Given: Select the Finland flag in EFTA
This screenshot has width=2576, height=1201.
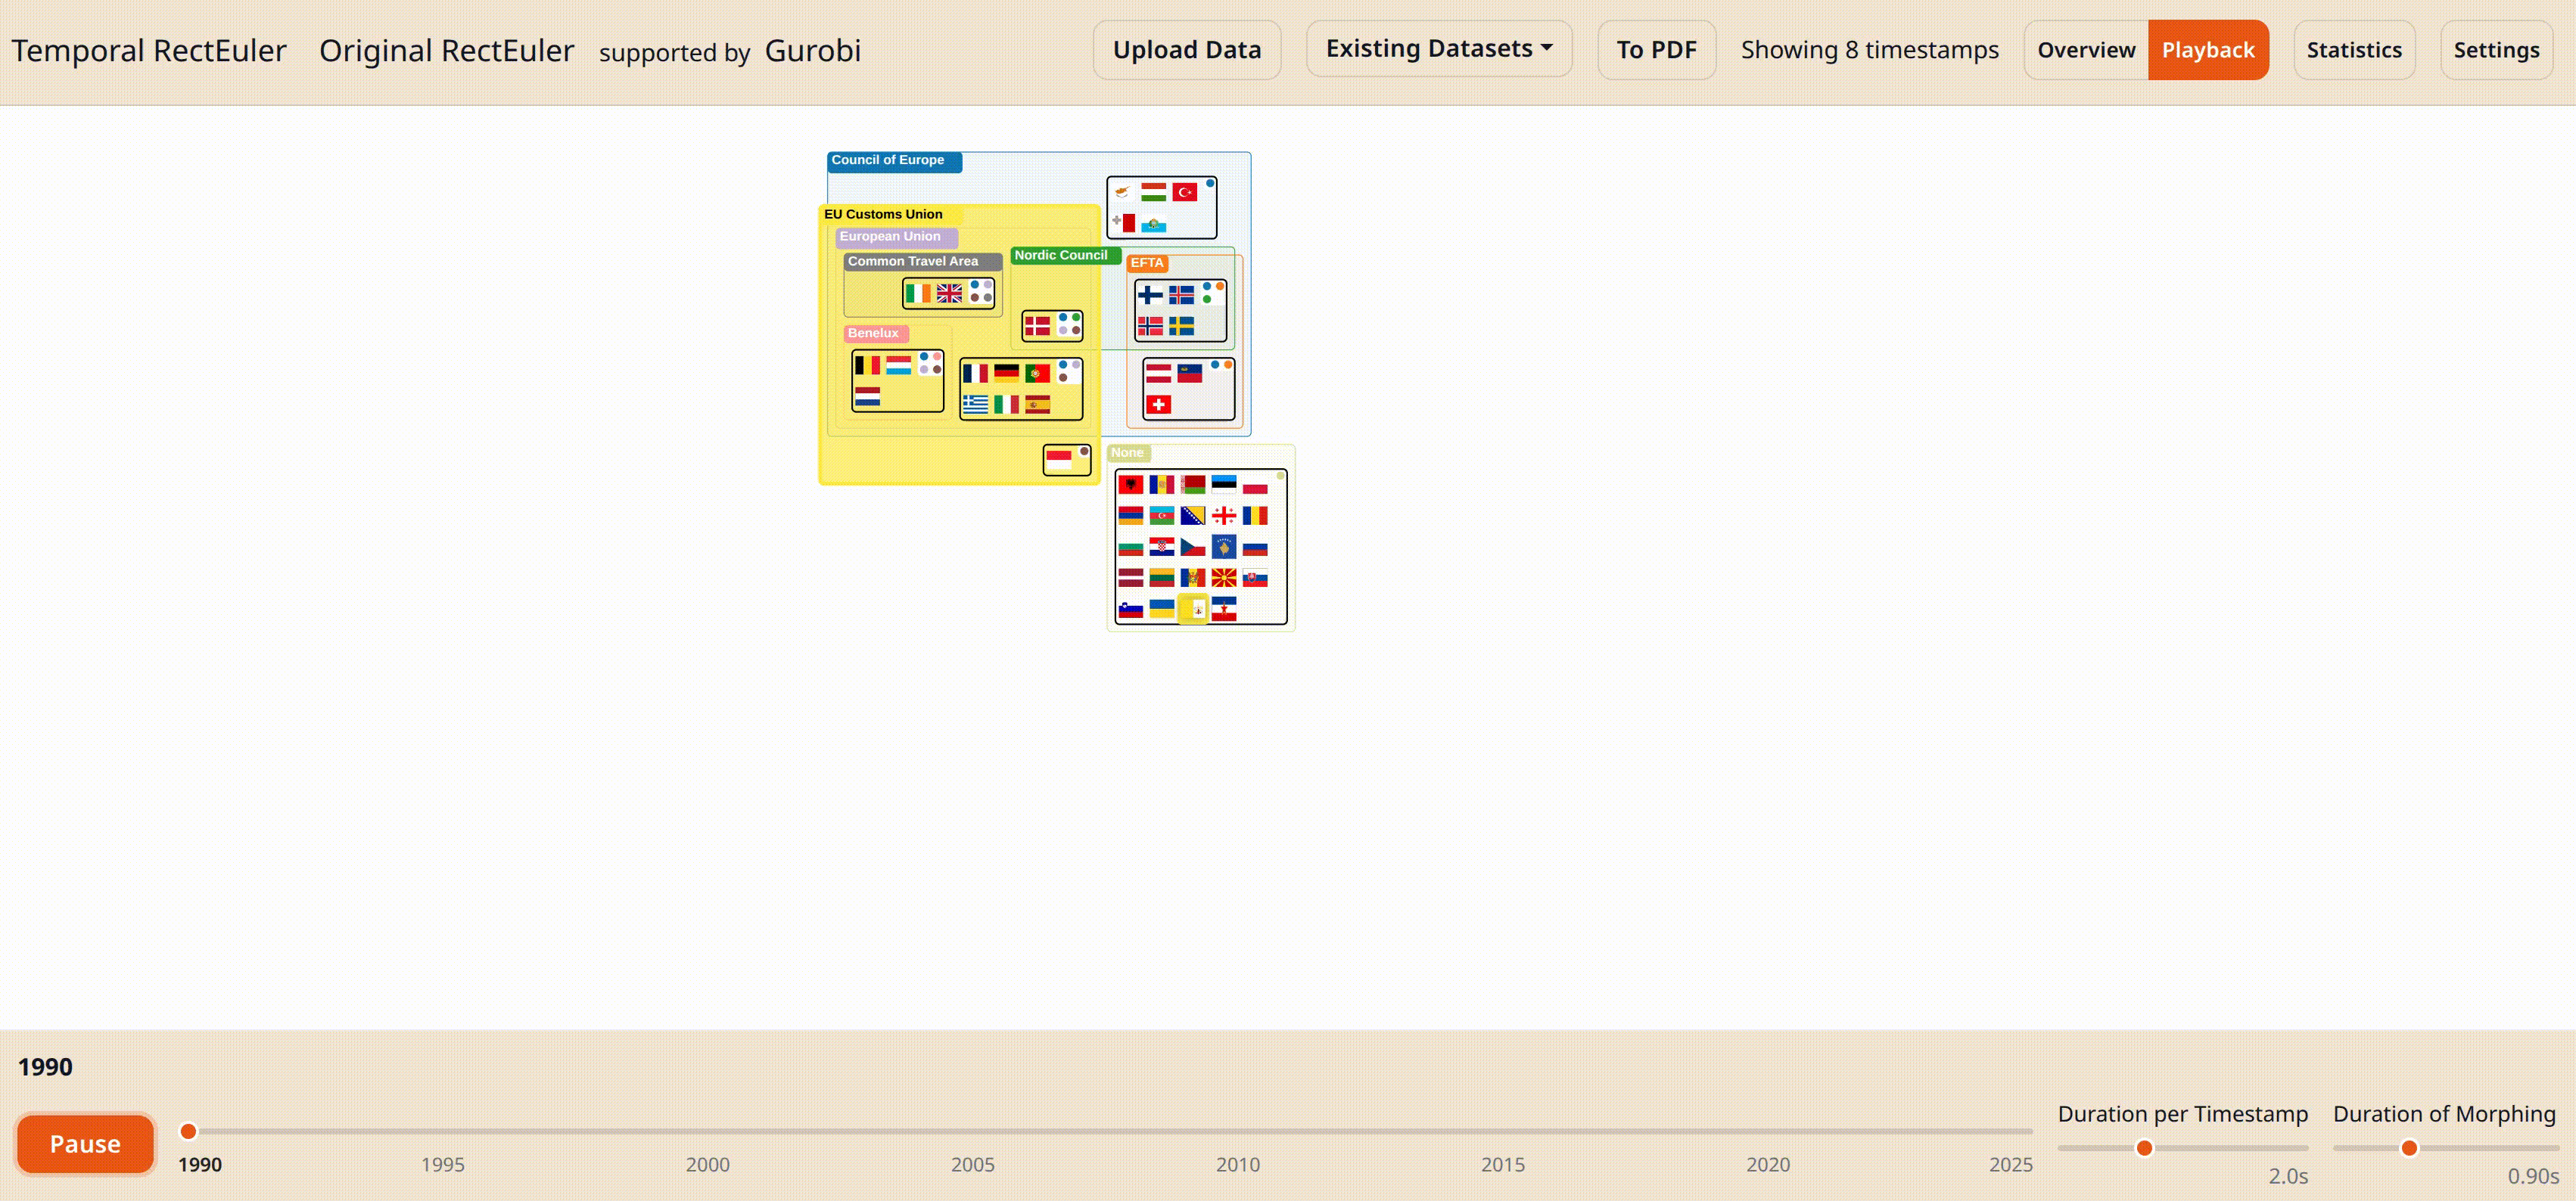Looking at the screenshot, I should (x=1150, y=295).
